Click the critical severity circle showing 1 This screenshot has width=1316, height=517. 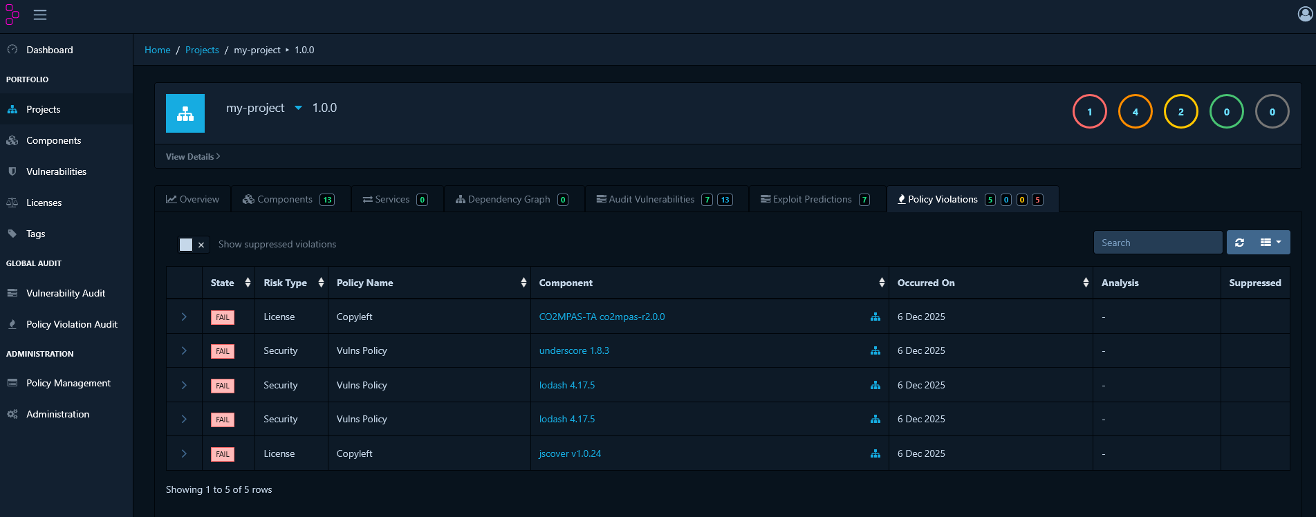(1090, 111)
